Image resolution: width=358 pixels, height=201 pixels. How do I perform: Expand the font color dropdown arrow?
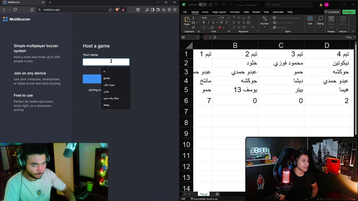223,28
